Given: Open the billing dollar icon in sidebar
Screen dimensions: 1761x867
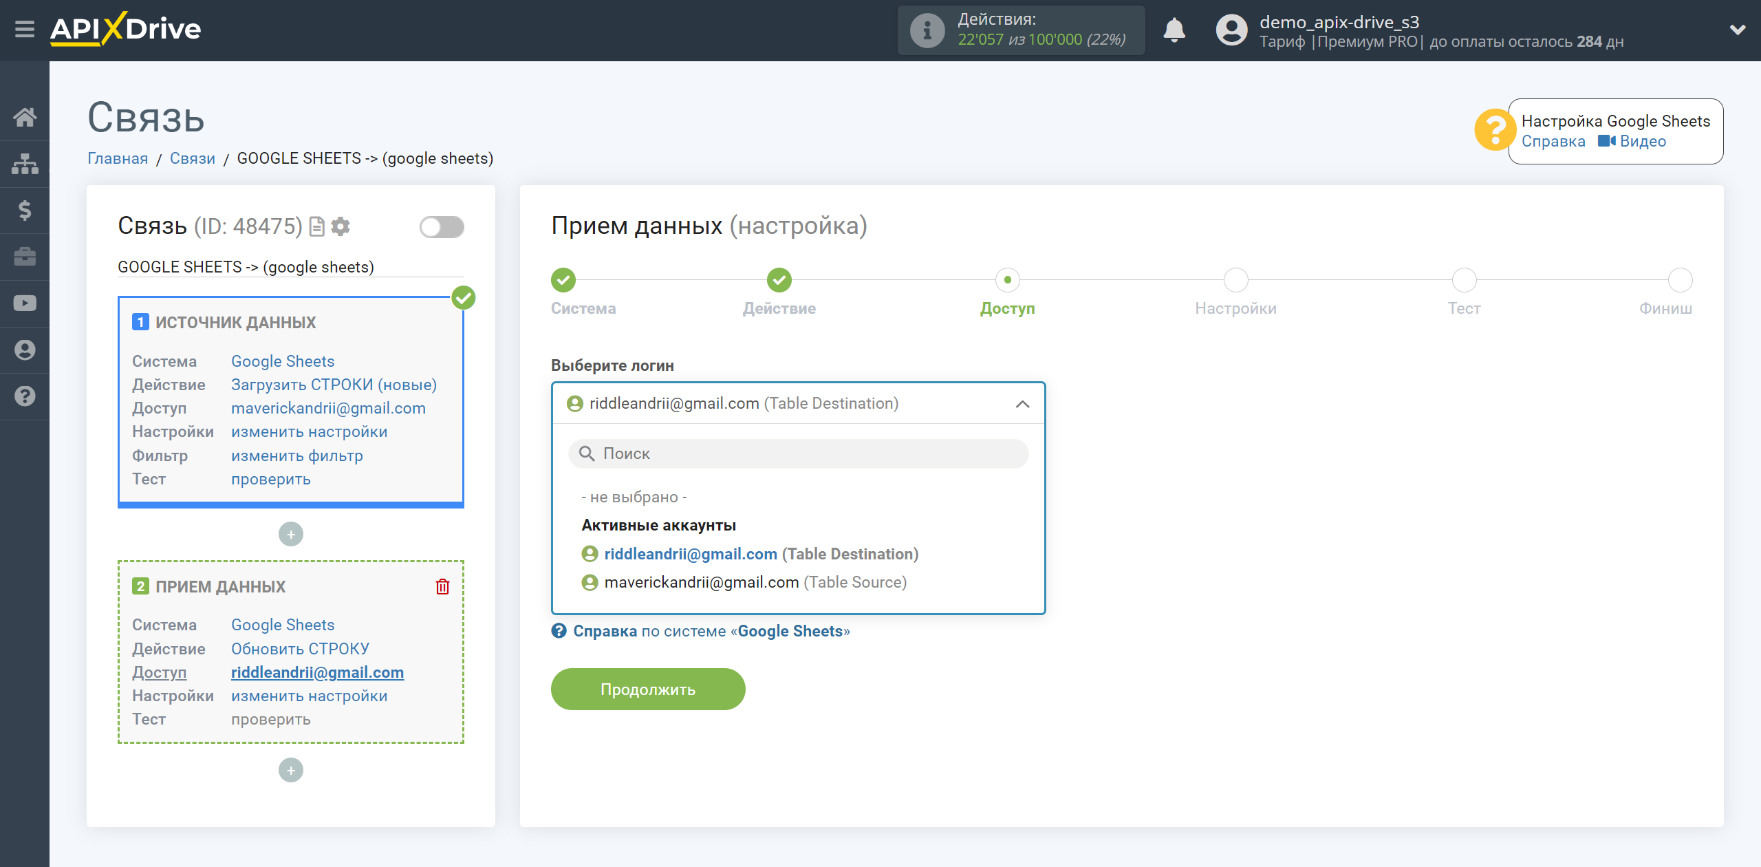Looking at the screenshot, I should [x=25, y=210].
